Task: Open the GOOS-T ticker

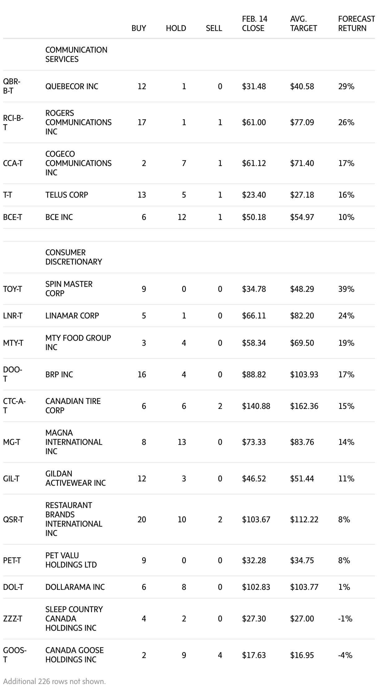Action: (x=15, y=655)
